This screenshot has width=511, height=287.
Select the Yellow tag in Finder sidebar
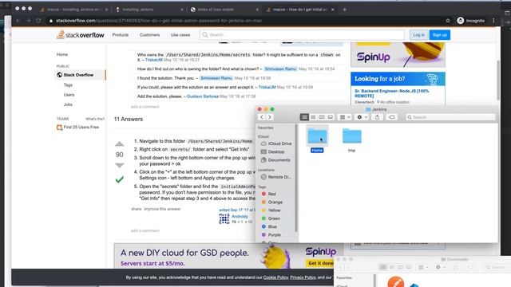[x=271, y=210]
